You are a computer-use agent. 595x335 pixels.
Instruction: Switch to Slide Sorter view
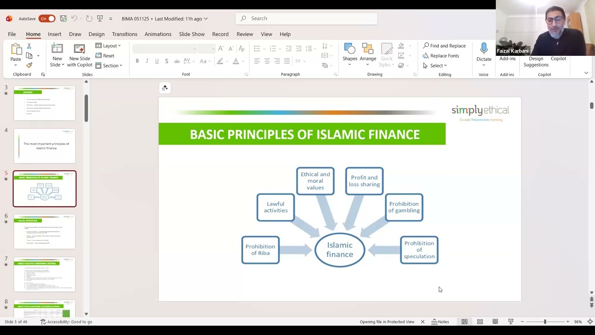pyautogui.click(x=480, y=322)
